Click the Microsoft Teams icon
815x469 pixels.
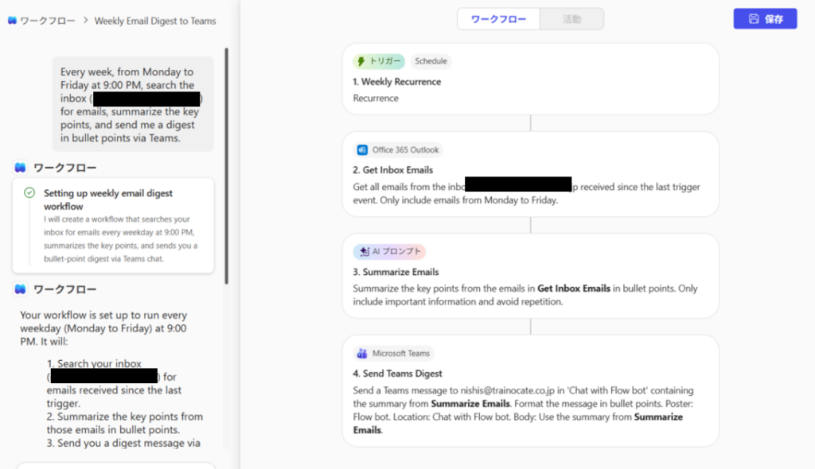pos(362,354)
